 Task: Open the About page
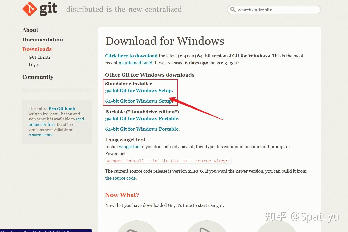click(x=30, y=30)
